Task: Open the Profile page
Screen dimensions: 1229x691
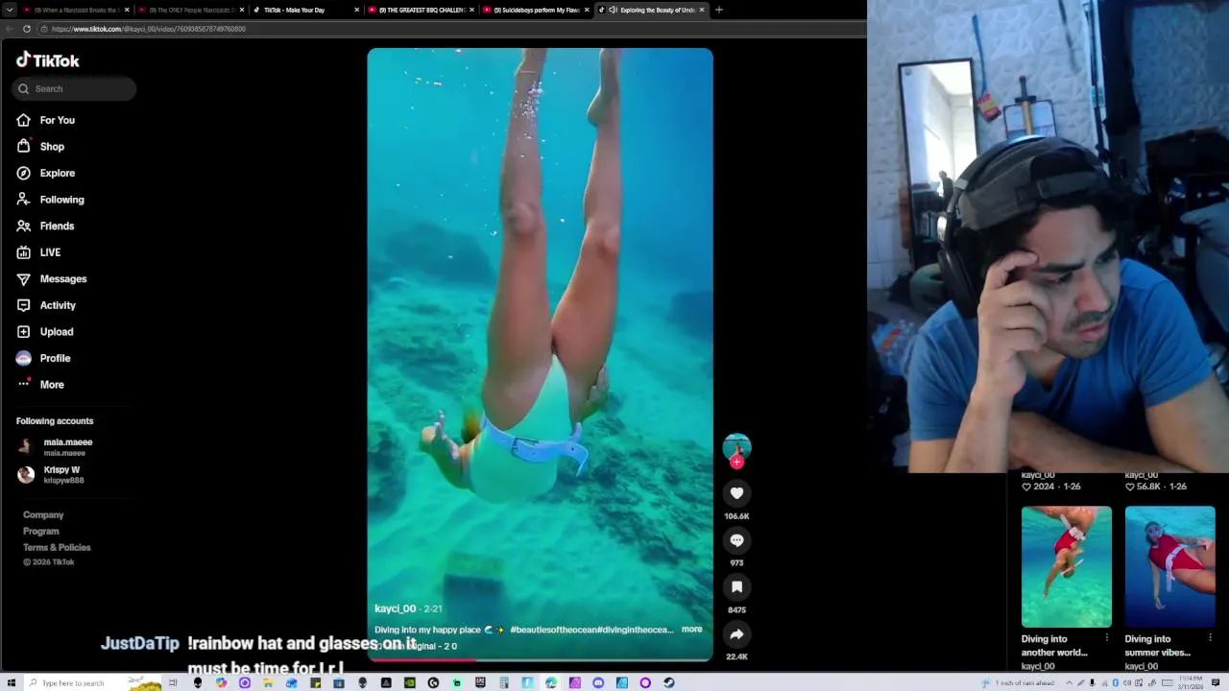Action: pos(43,358)
